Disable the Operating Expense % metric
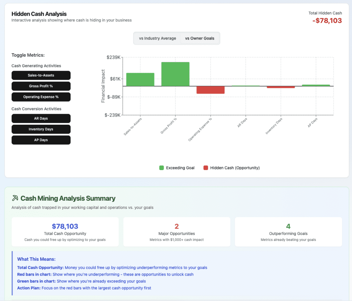The height and width of the screenshot is (301, 352). coord(41,97)
